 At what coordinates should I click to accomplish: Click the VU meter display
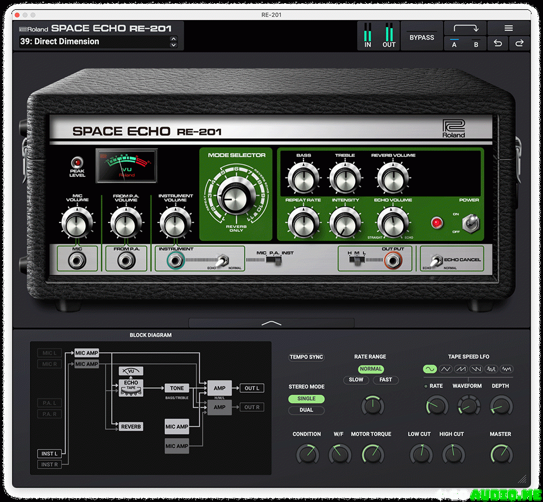pyautogui.click(x=127, y=166)
